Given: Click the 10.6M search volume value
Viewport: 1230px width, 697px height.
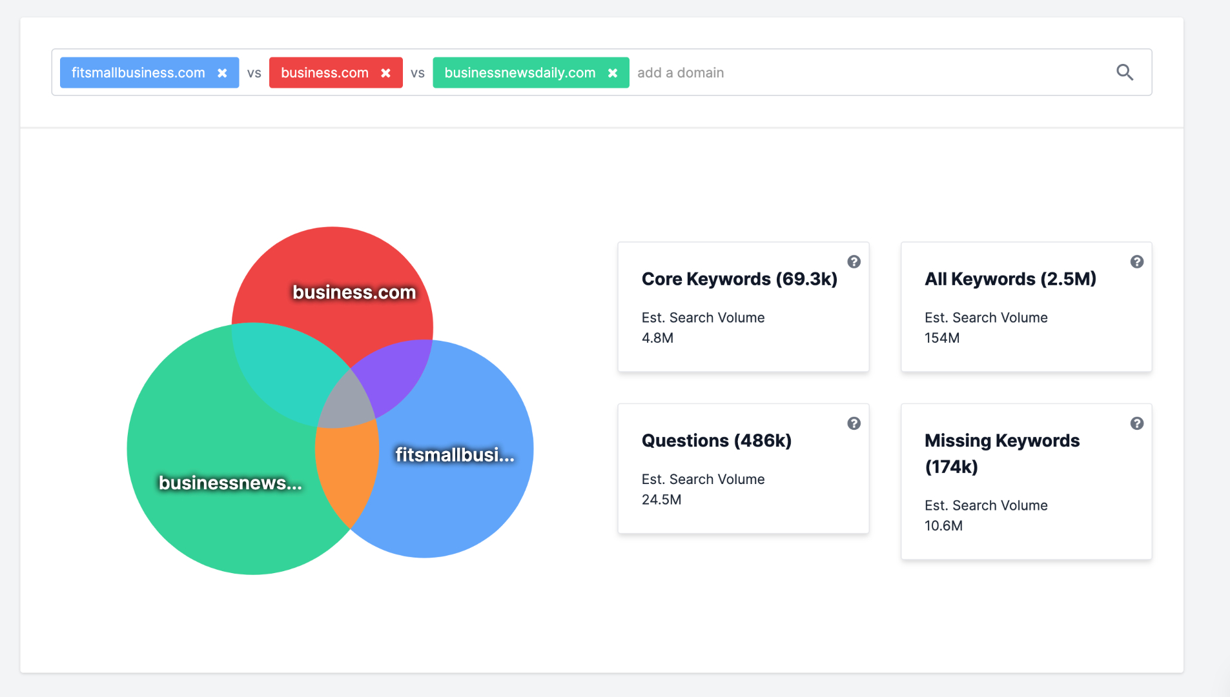Looking at the screenshot, I should [x=943, y=526].
